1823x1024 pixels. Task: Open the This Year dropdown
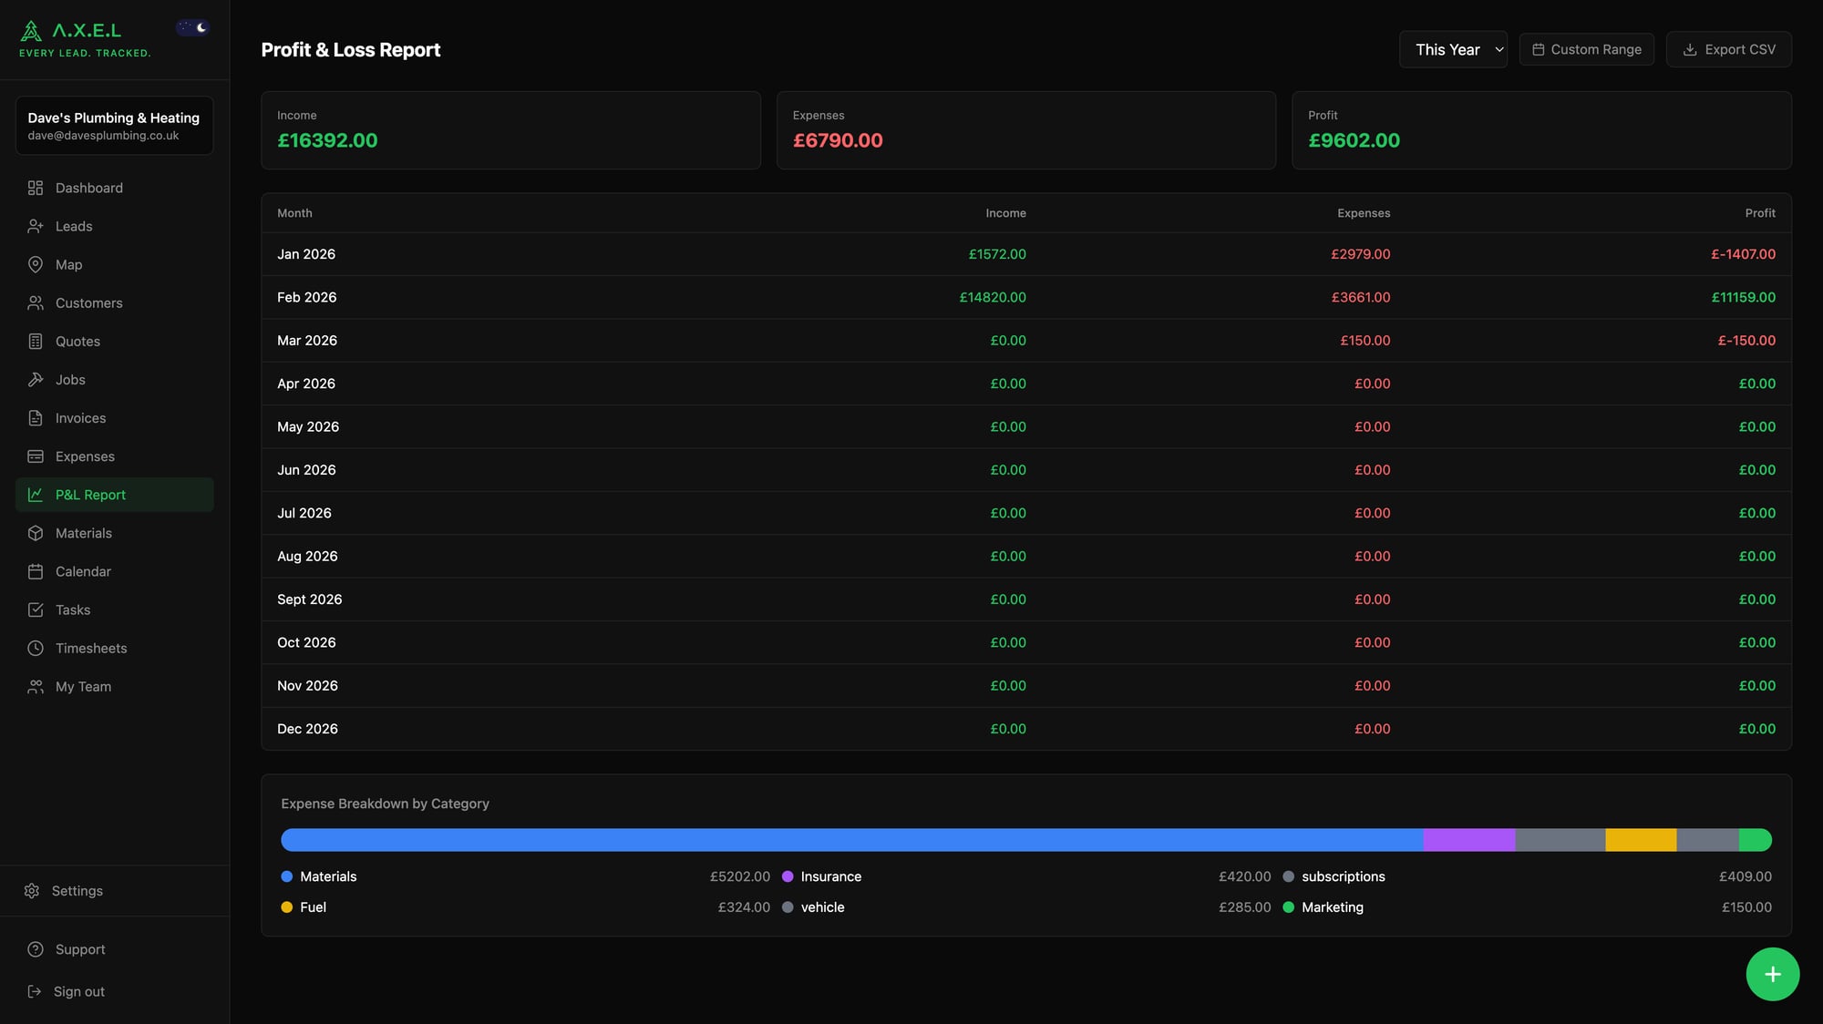1453,49
